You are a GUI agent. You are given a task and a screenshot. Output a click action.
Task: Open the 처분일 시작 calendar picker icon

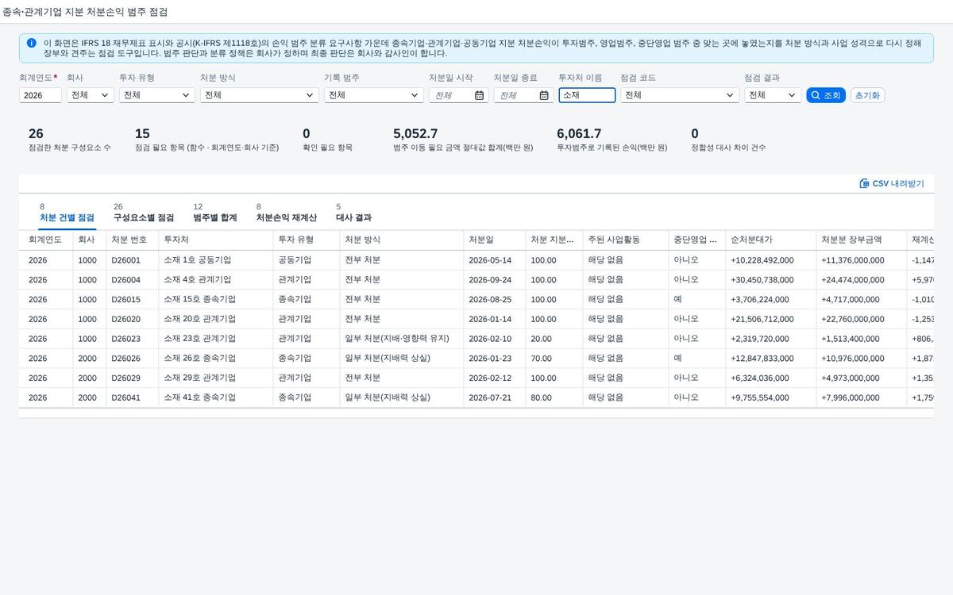(x=480, y=95)
